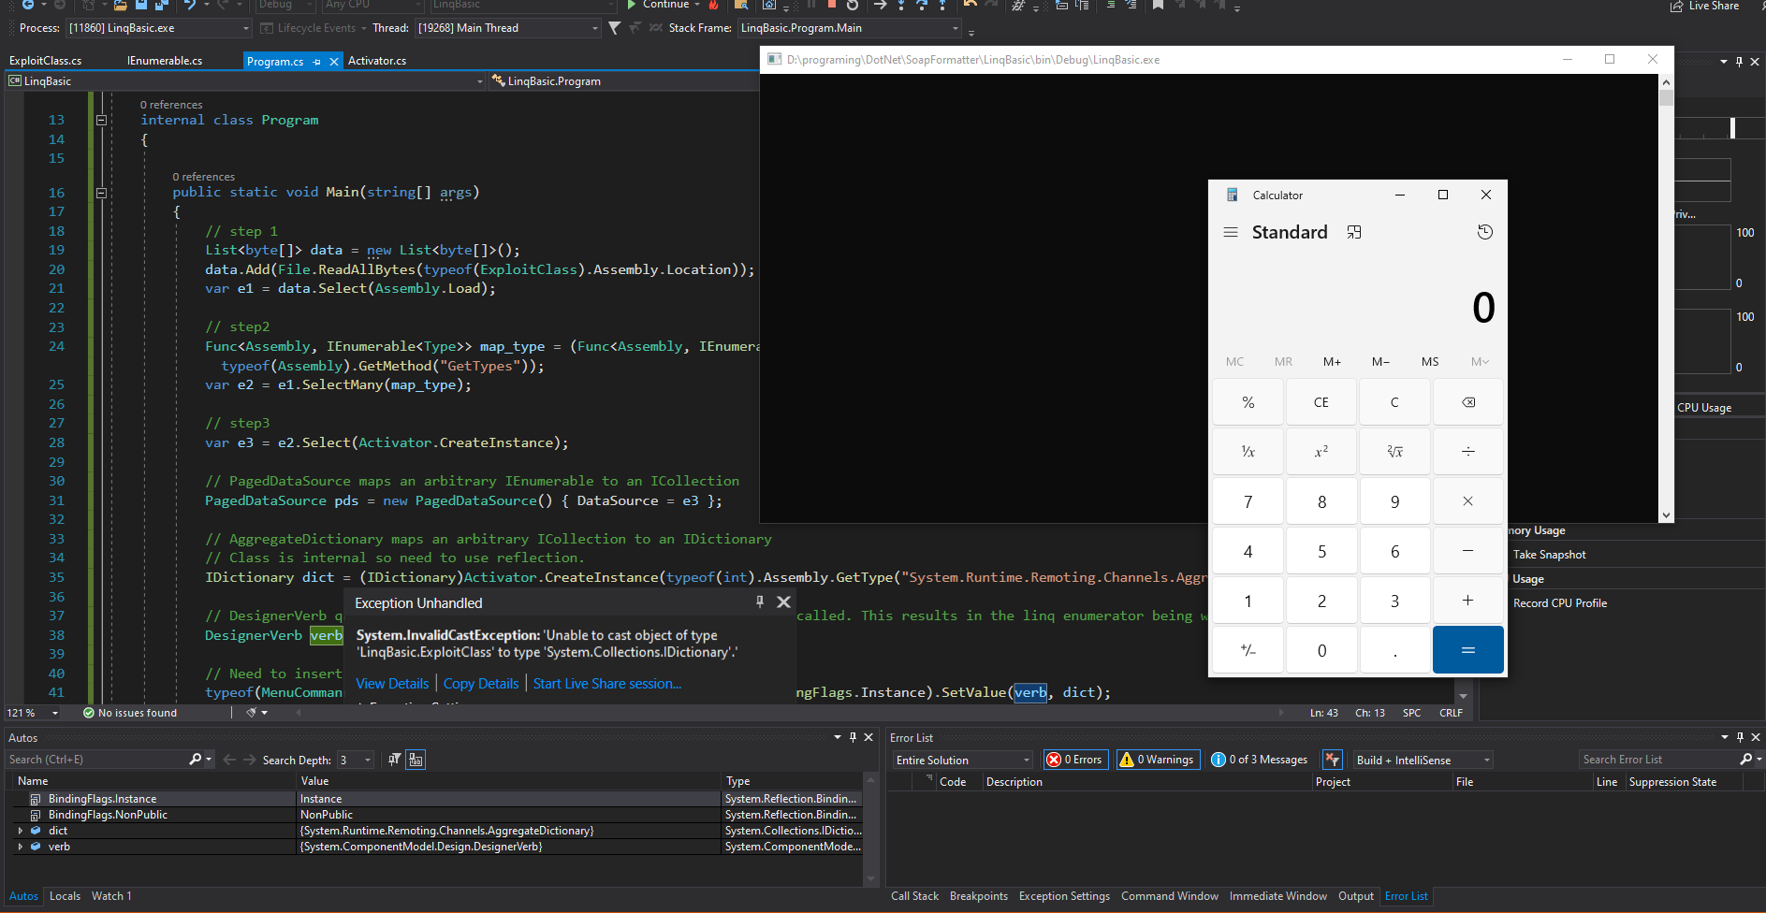1766x913 pixels.
Task: Open Exception Settings tab
Action: pos(1064,896)
